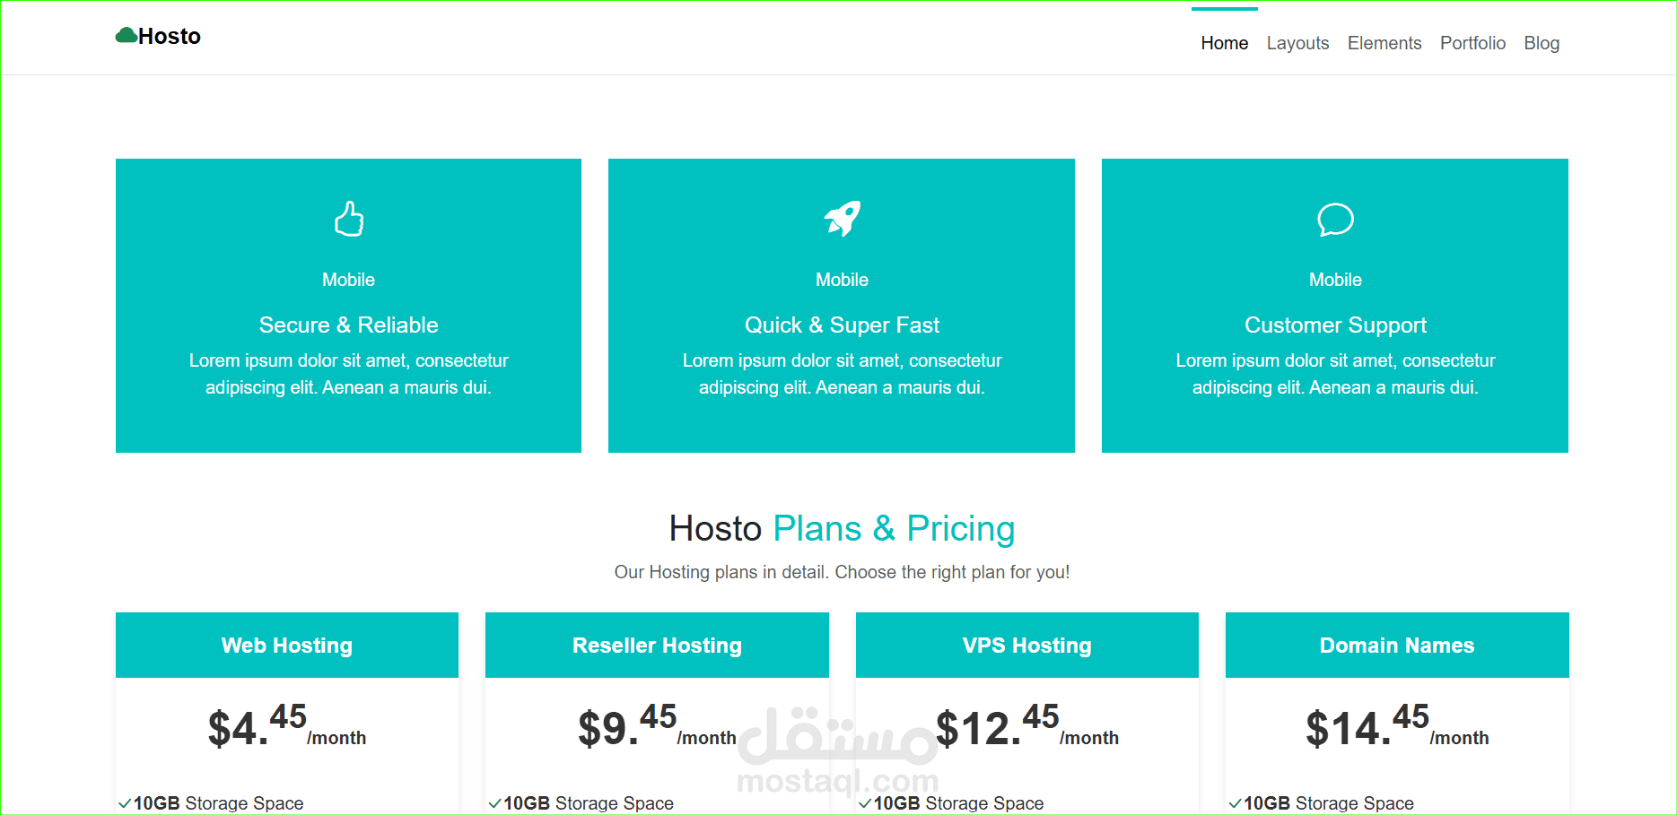
Task: Click the $9.45 /month price
Action: [x=657, y=726]
